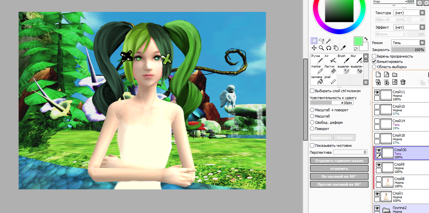The image size is (429, 213).
Task: Enable Показывать чистовик checkbox
Action: click(x=312, y=145)
